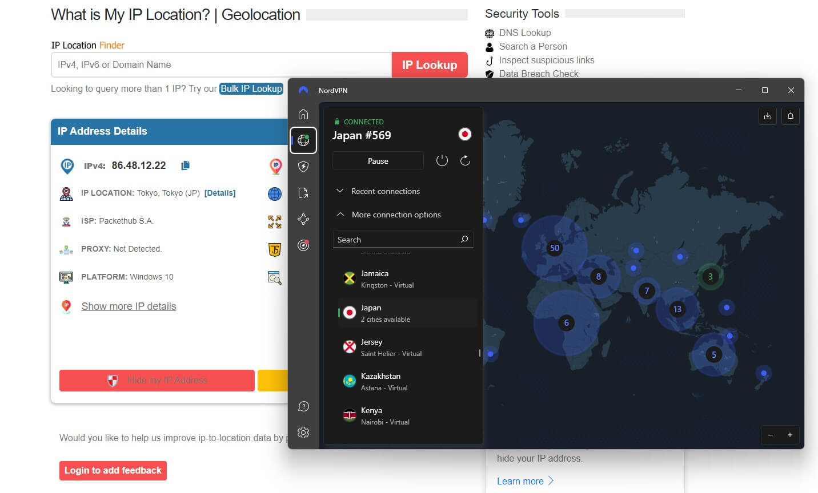This screenshot has height=493, width=818.
Task: Click the download icon above map
Action: click(x=768, y=116)
